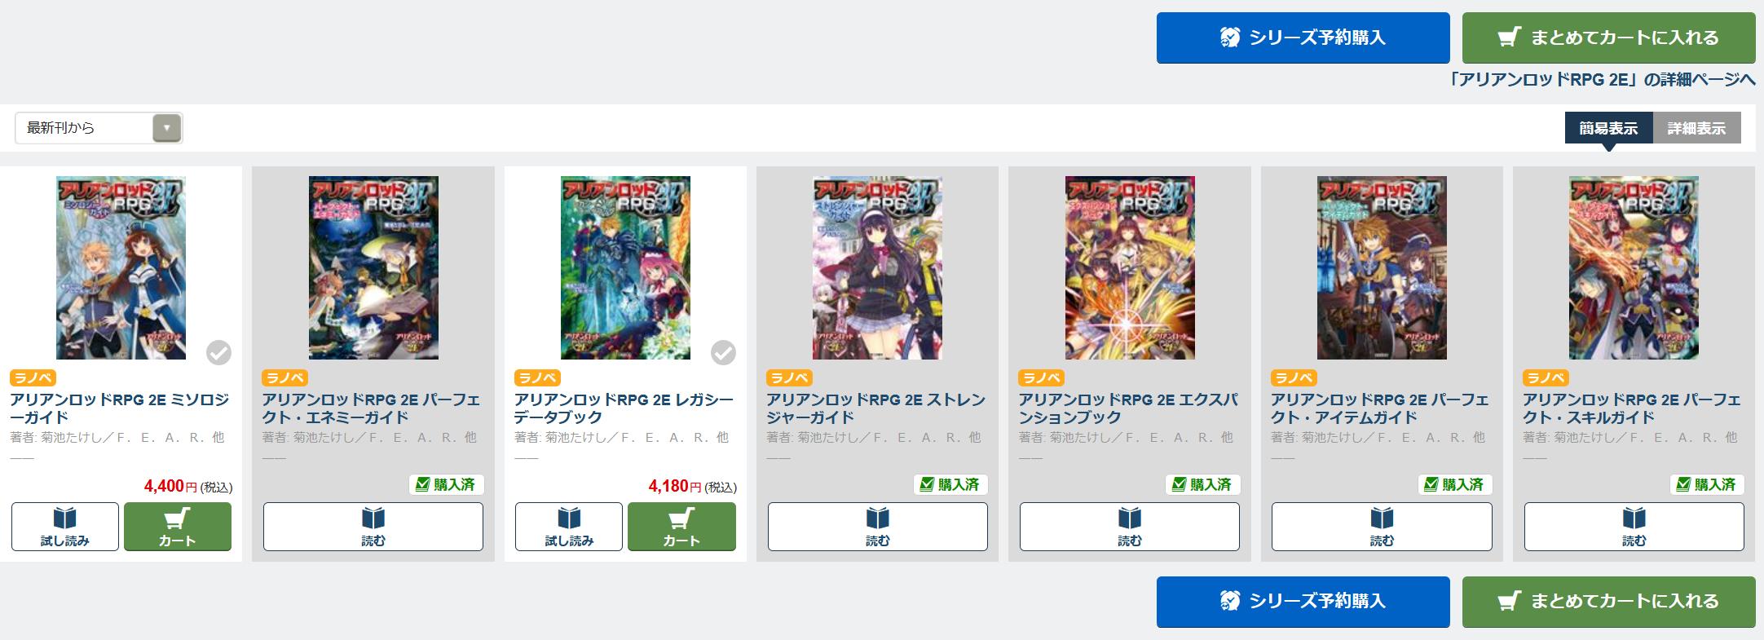This screenshot has height=640, width=1764.
Task: Toggle the selection checkmark on レガシーデータブック cover
Action: [x=723, y=352]
